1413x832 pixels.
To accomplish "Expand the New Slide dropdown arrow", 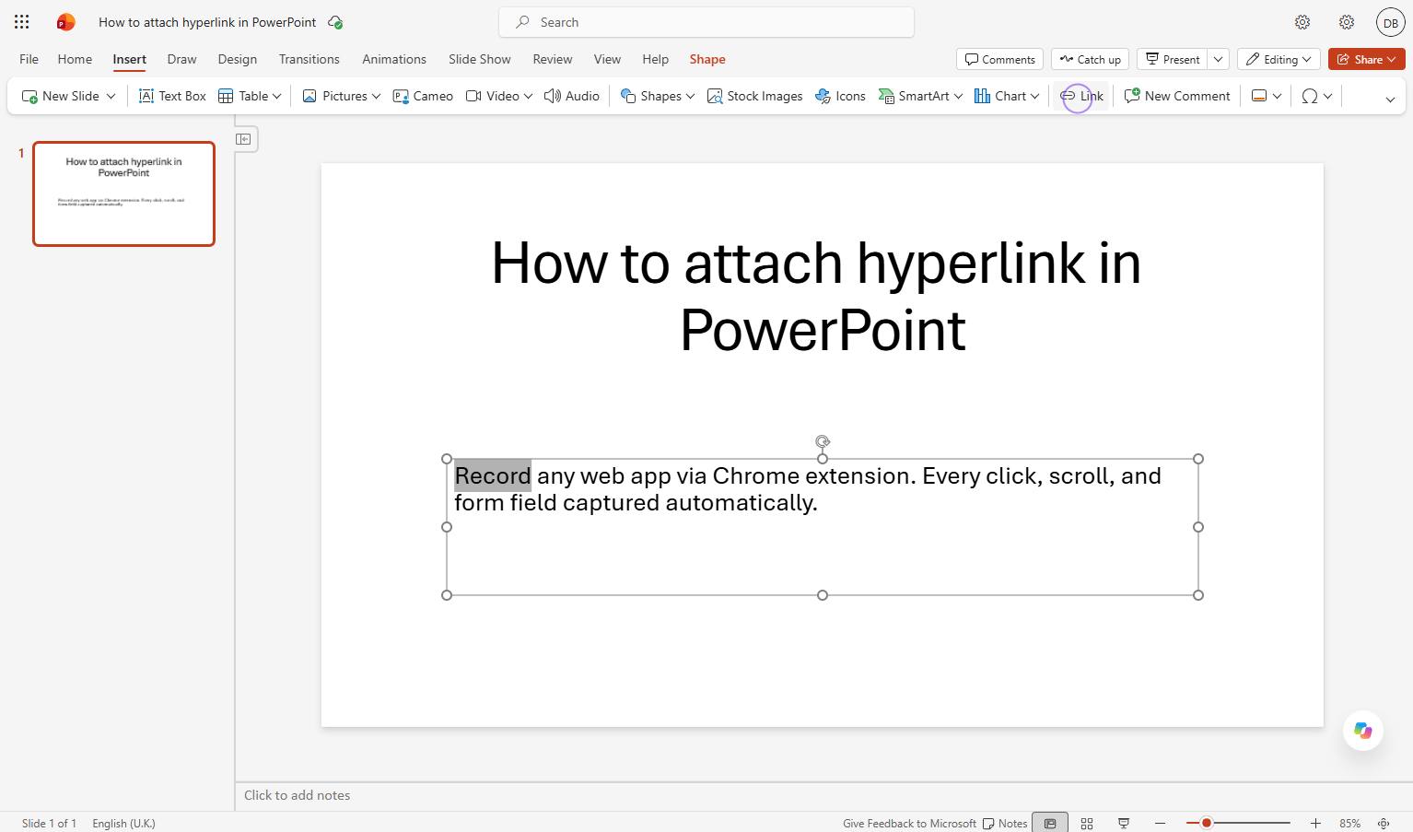I will pyautogui.click(x=111, y=96).
